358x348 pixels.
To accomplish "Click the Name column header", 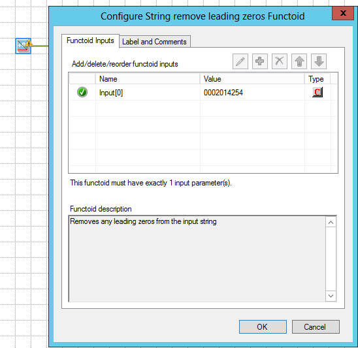I will (148, 79).
